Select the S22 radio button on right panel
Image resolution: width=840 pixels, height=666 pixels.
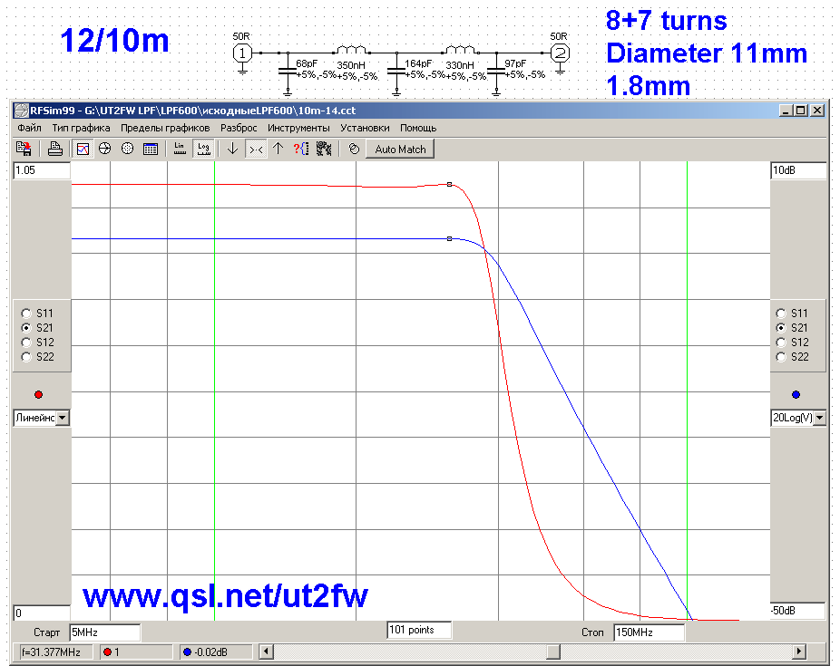coord(781,357)
